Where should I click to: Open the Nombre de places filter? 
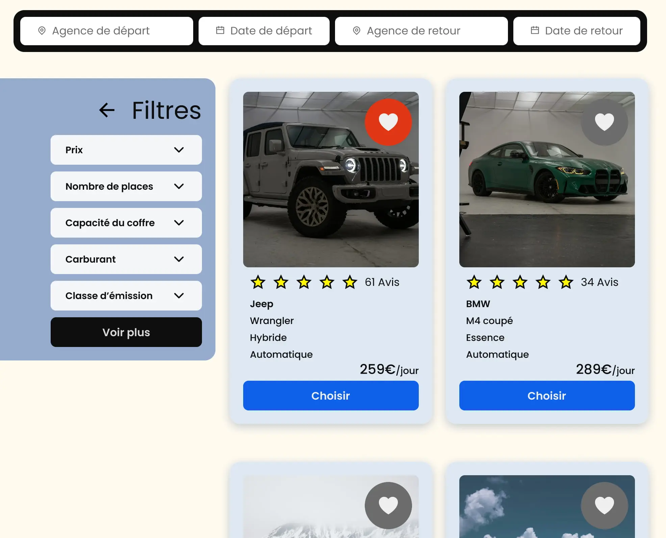click(x=126, y=186)
